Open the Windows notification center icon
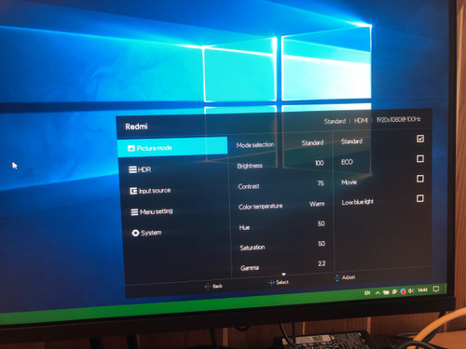Viewport: 466px width, 349px height. (x=436, y=289)
